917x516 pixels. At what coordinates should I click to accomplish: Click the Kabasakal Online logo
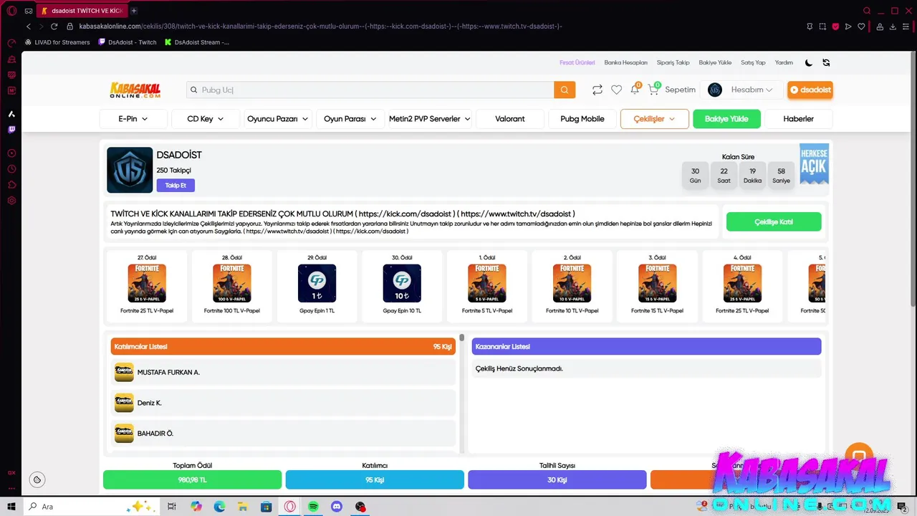(x=135, y=90)
